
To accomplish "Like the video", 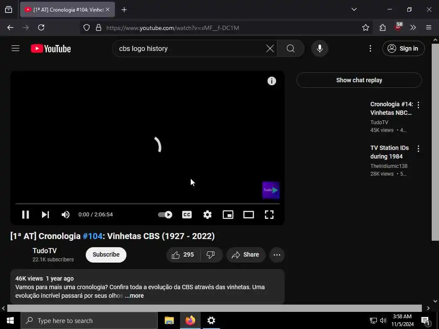I will (x=183, y=254).
